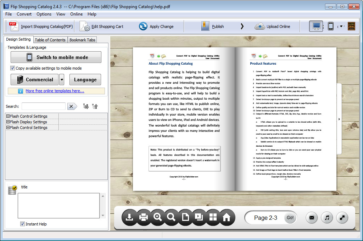Expand Flash Display Settings node

[8, 122]
